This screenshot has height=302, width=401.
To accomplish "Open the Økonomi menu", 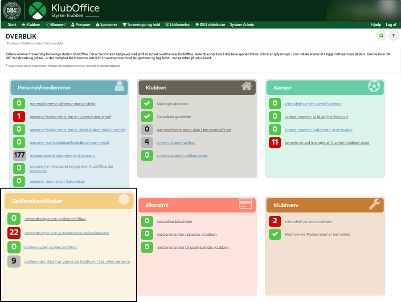I will click(56, 25).
